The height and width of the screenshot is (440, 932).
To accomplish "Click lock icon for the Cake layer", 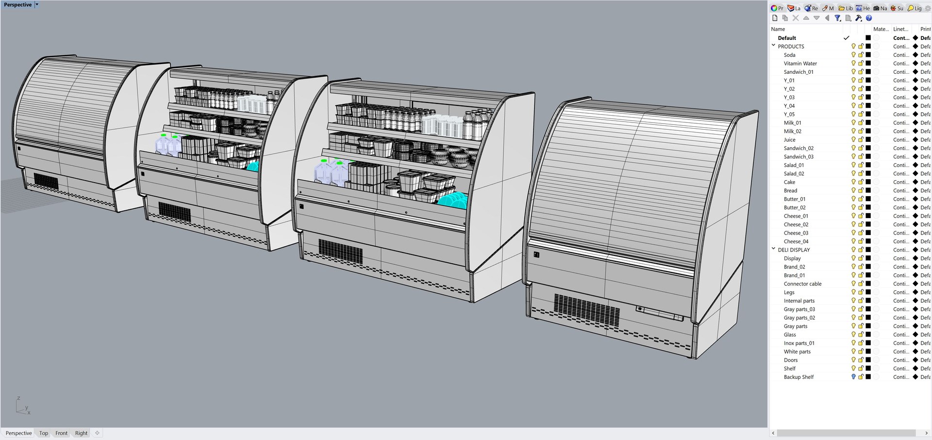I will pyautogui.click(x=861, y=182).
